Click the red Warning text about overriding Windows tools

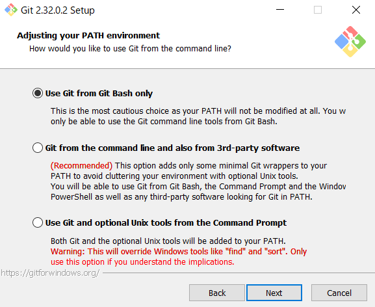click(x=179, y=256)
